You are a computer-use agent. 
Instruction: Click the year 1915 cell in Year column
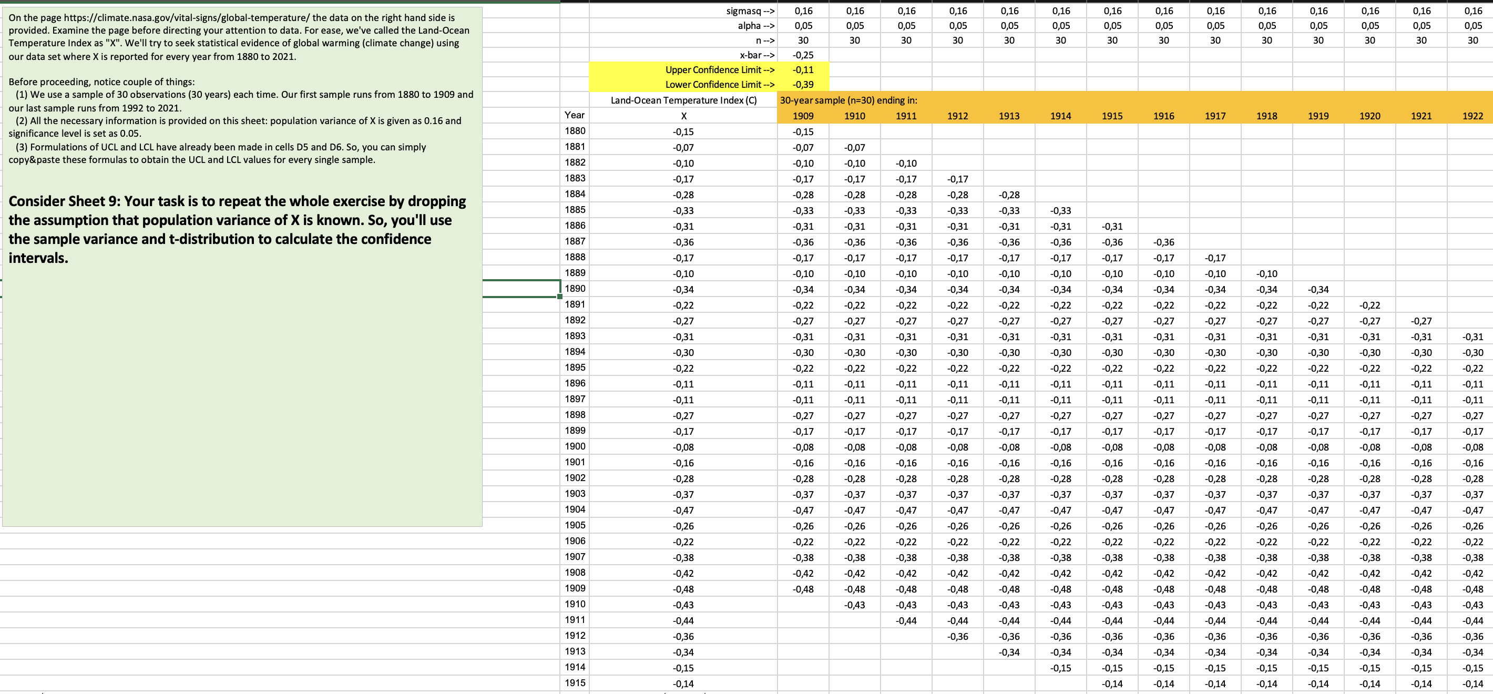(x=575, y=683)
